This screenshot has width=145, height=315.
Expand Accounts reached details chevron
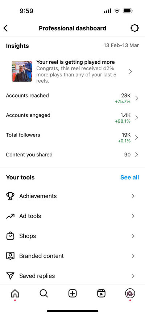pyautogui.click(x=137, y=98)
